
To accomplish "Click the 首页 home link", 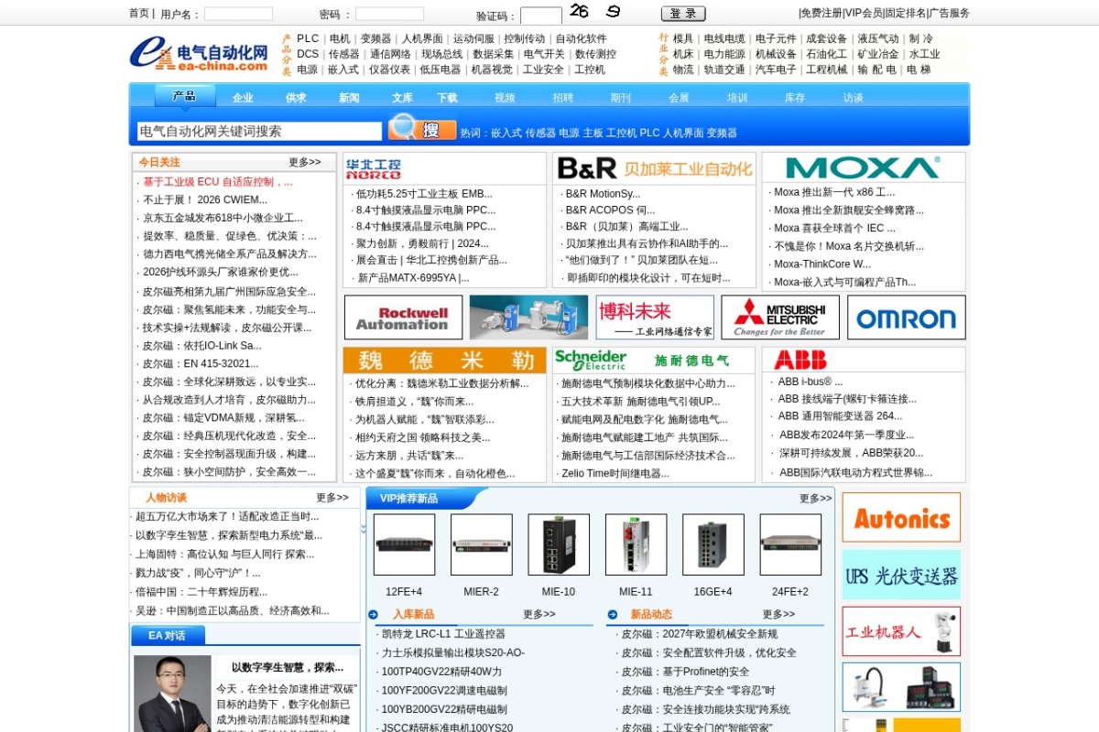I will 138,13.
